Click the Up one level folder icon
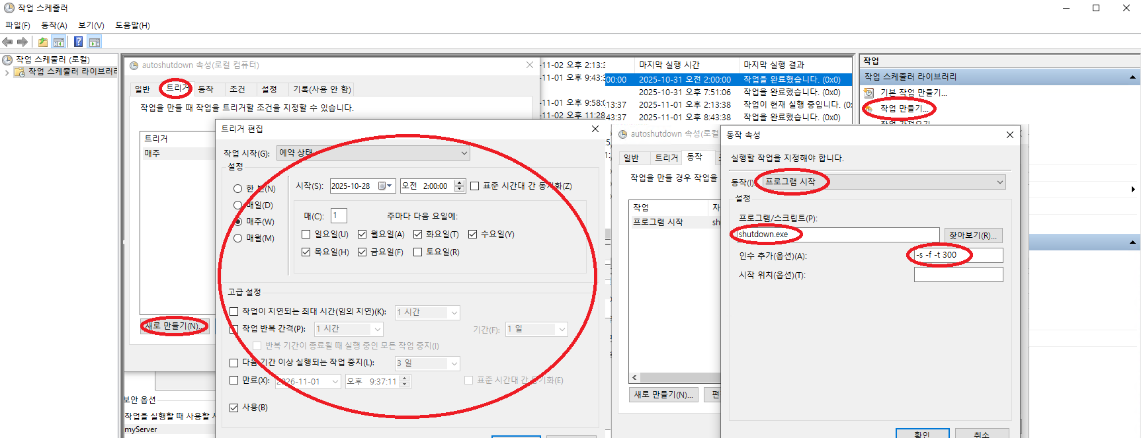Image resolution: width=1141 pixels, height=438 pixels. coord(43,42)
